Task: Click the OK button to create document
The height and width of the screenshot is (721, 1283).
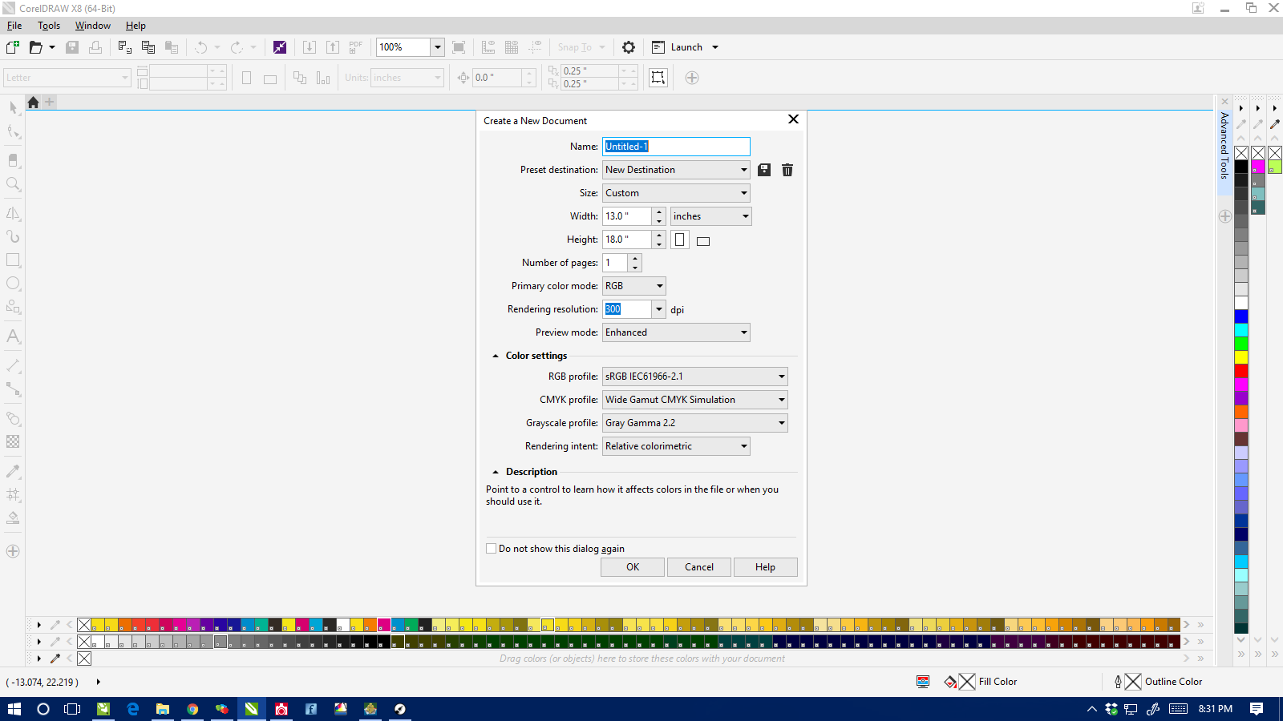Action: click(632, 566)
